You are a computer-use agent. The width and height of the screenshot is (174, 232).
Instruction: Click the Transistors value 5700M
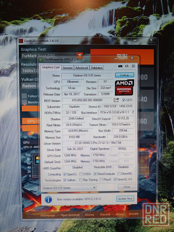[105, 94]
